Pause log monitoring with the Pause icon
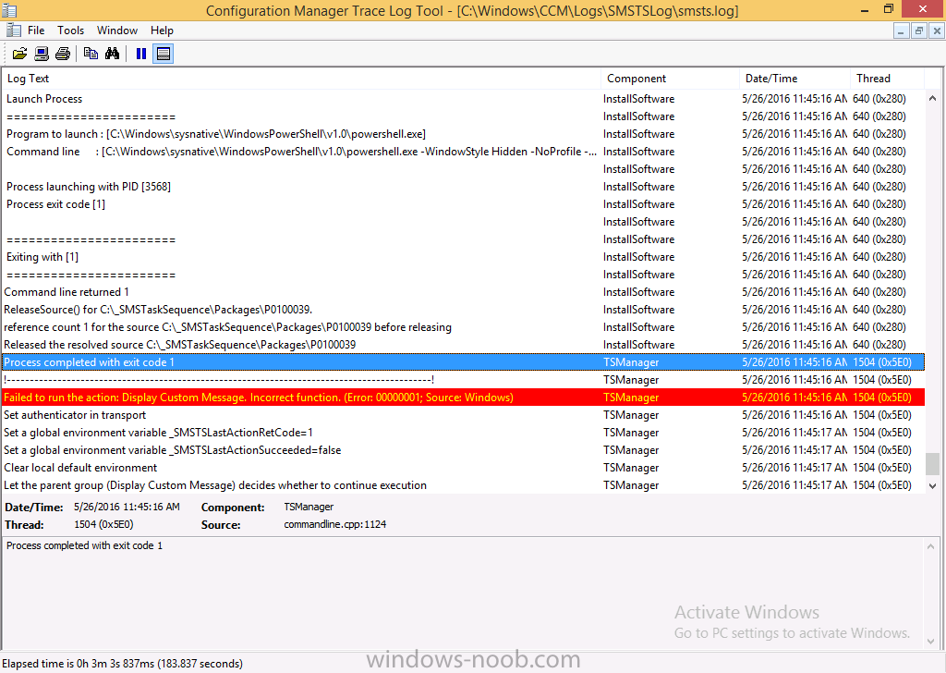 pyautogui.click(x=141, y=54)
